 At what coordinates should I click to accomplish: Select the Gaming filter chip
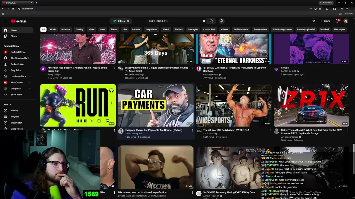coord(80,29)
